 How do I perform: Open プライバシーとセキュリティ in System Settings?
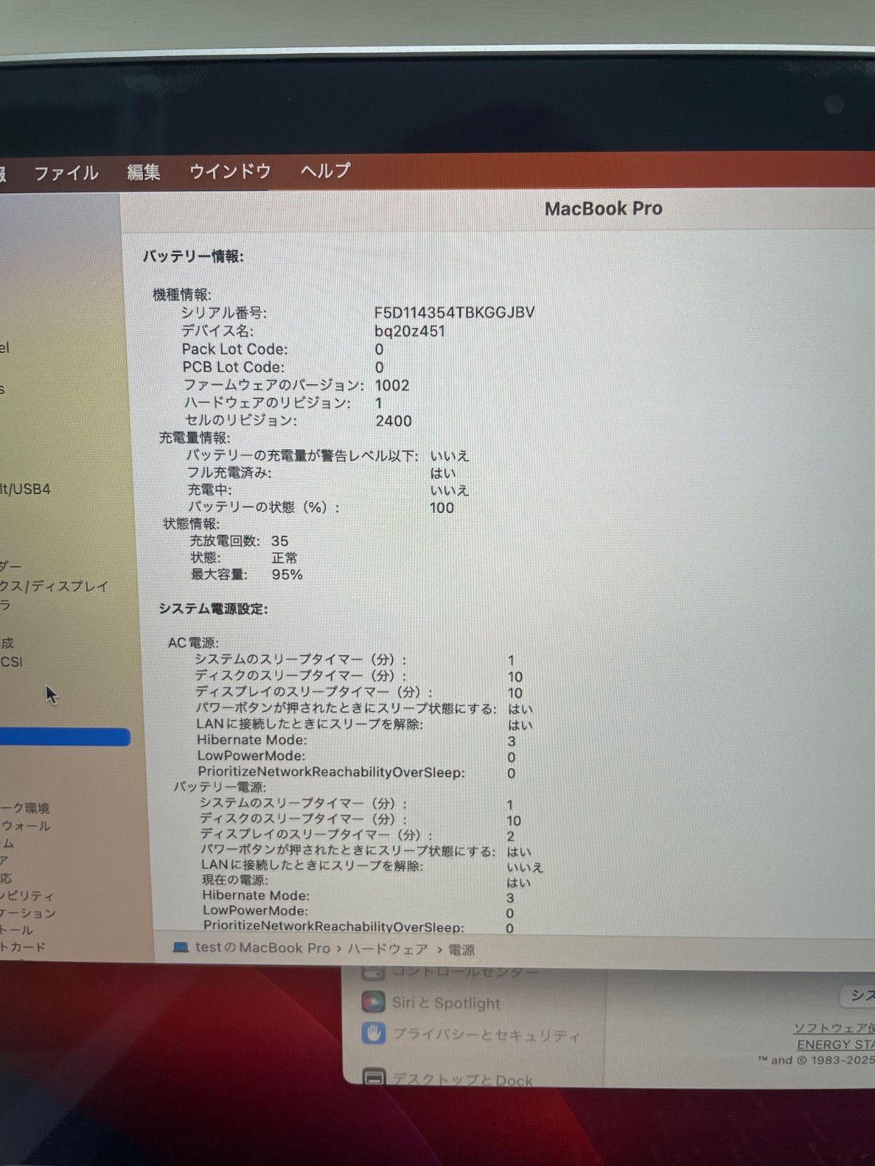coord(486,1035)
